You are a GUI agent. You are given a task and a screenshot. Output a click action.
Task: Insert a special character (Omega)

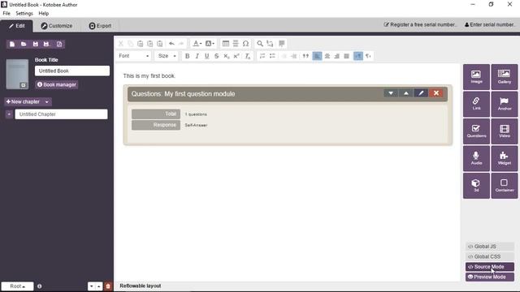(x=245, y=44)
